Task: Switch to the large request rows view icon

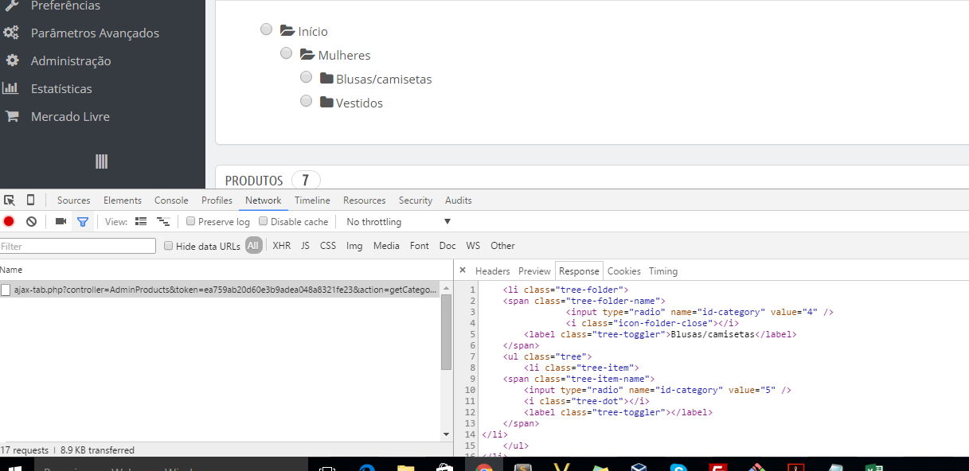Action: [x=141, y=222]
